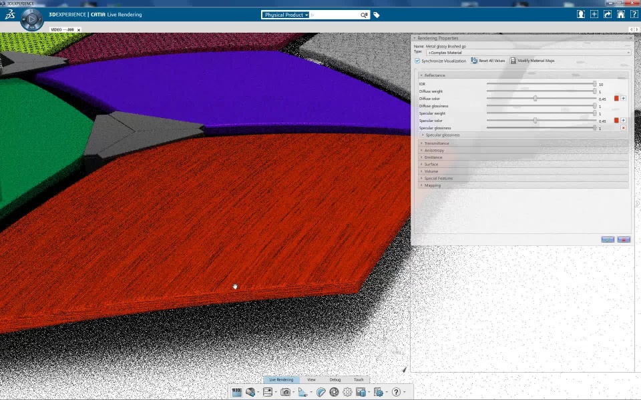Click the clapperboard live rendering icon
The height and width of the screenshot is (400, 641).
point(236,392)
